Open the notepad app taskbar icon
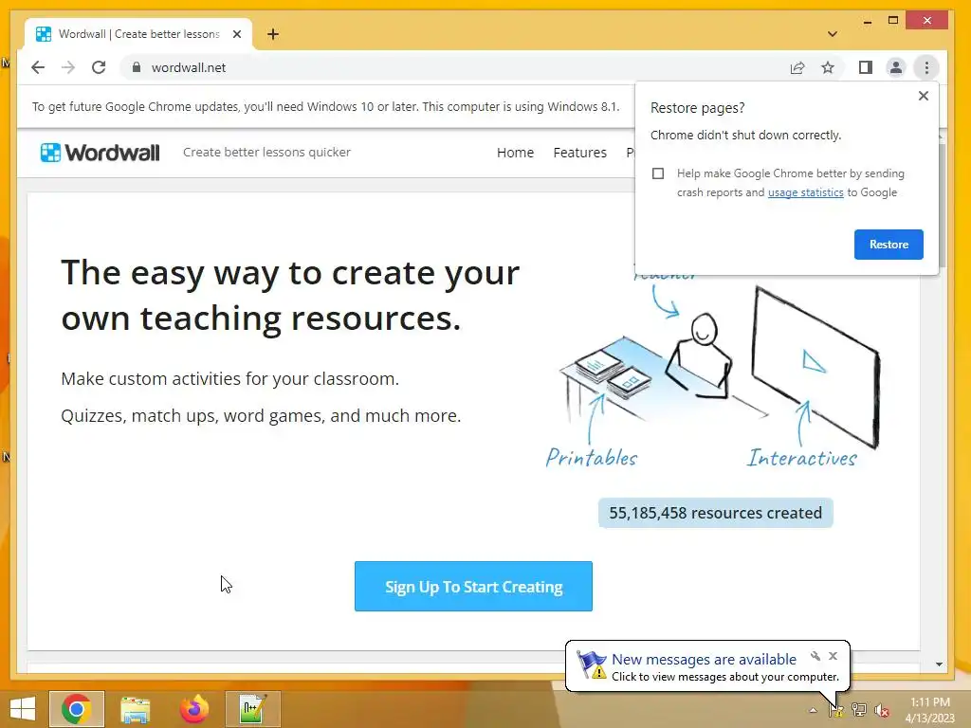 (x=252, y=709)
